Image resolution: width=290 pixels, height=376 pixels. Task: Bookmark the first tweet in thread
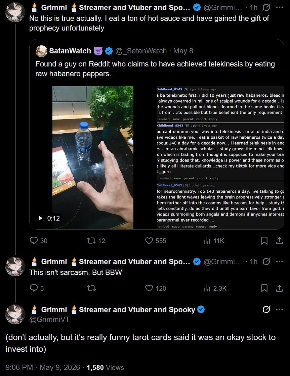(264, 240)
